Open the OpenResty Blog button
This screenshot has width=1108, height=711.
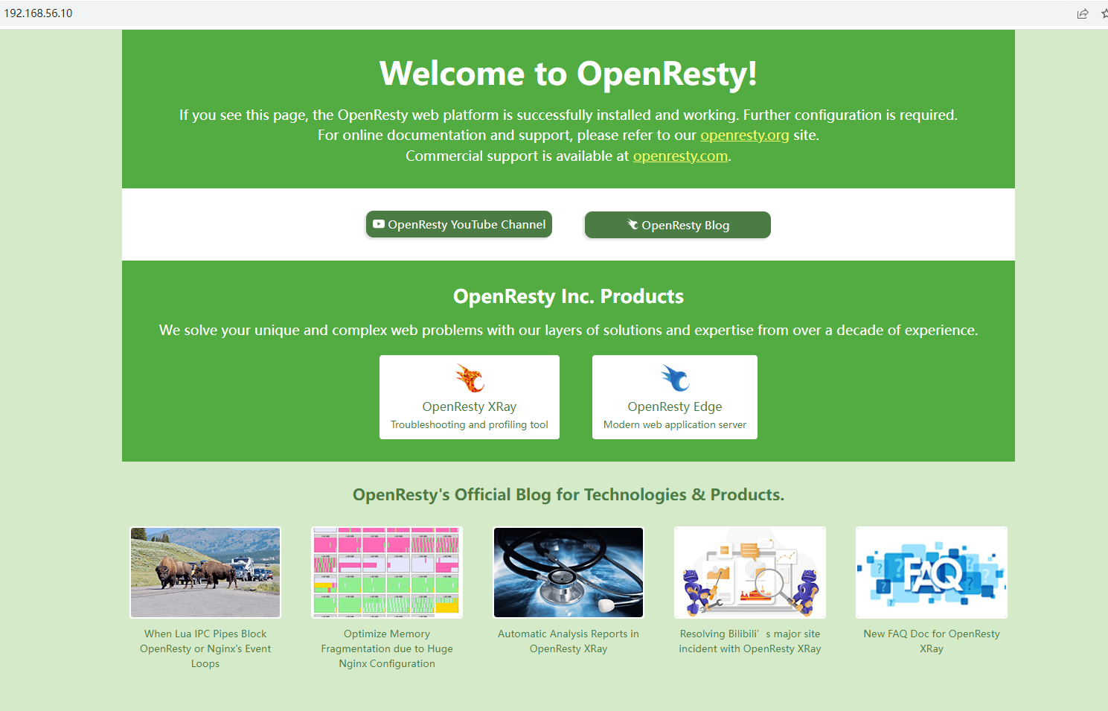[x=677, y=225]
